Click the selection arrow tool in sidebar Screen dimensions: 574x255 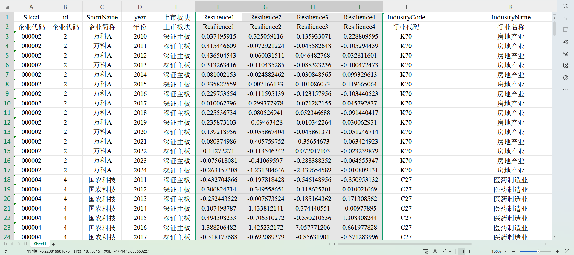coord(565,6)
